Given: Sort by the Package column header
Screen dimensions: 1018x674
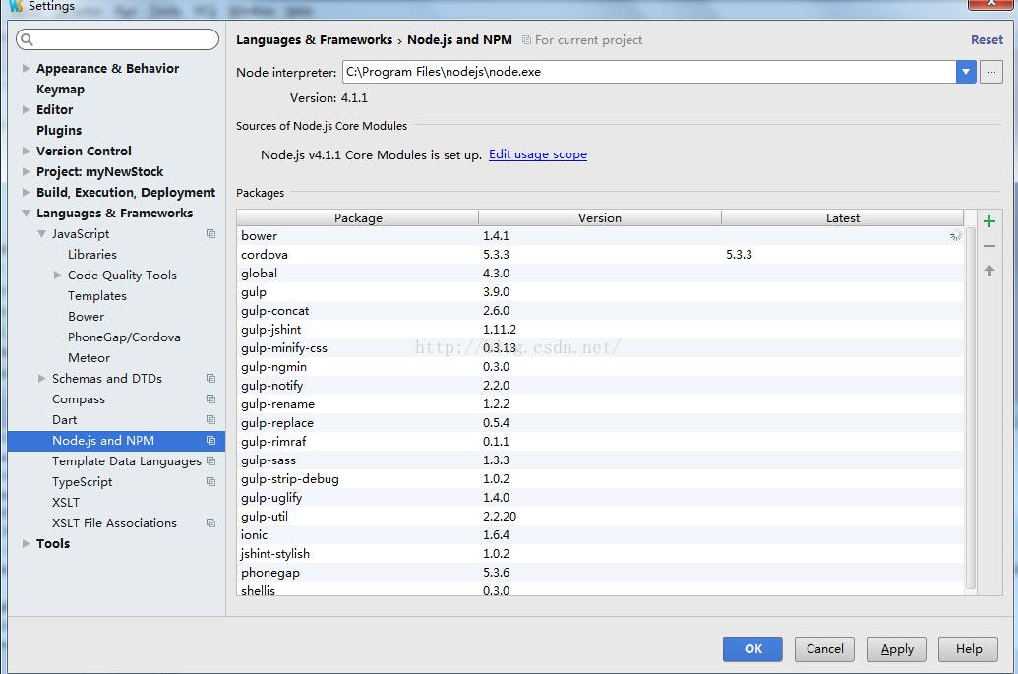Looking at the screenshot, I should coord(358,218).
